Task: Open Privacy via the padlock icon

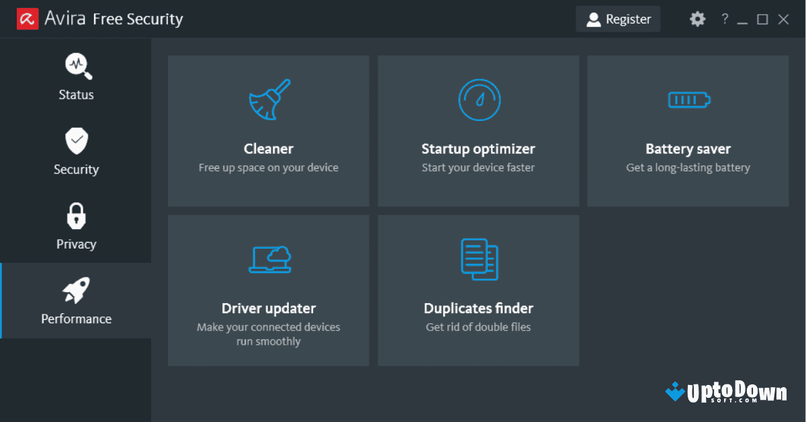Action: click(76, 216)
